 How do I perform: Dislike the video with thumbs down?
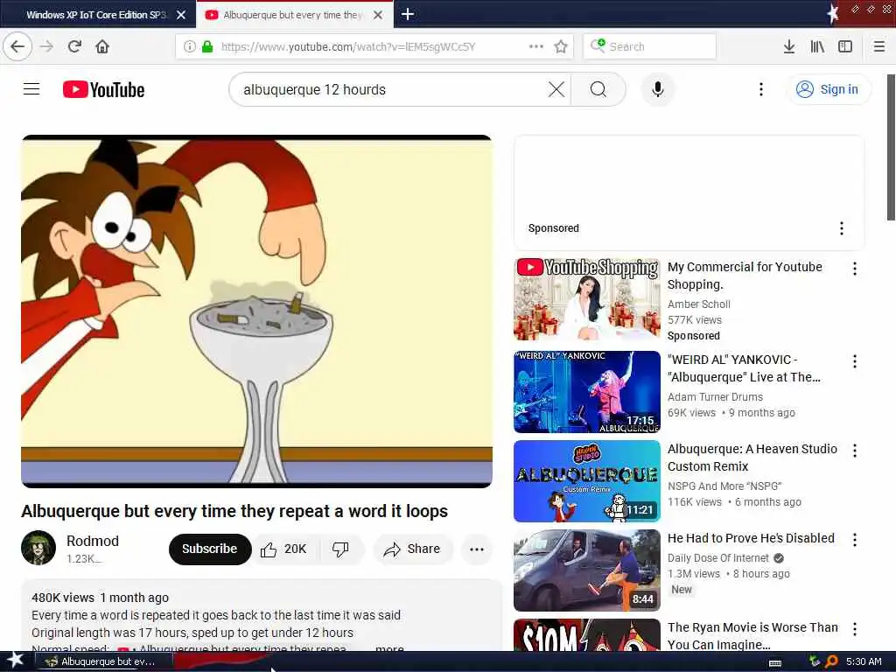pos(340,549)
